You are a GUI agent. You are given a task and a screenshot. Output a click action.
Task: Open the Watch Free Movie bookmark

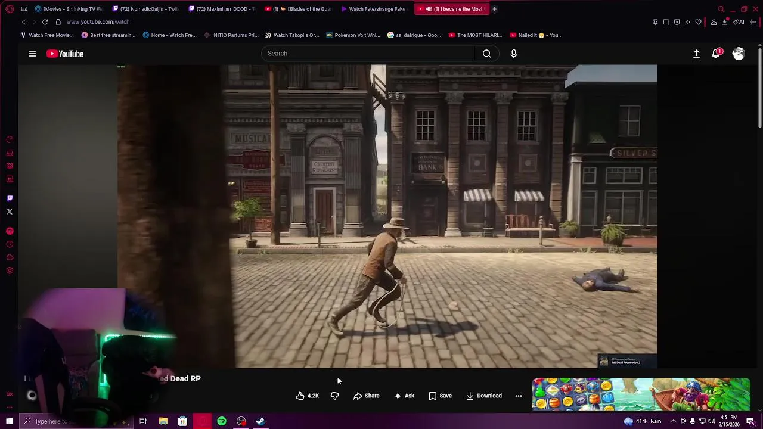pos(47,35)
